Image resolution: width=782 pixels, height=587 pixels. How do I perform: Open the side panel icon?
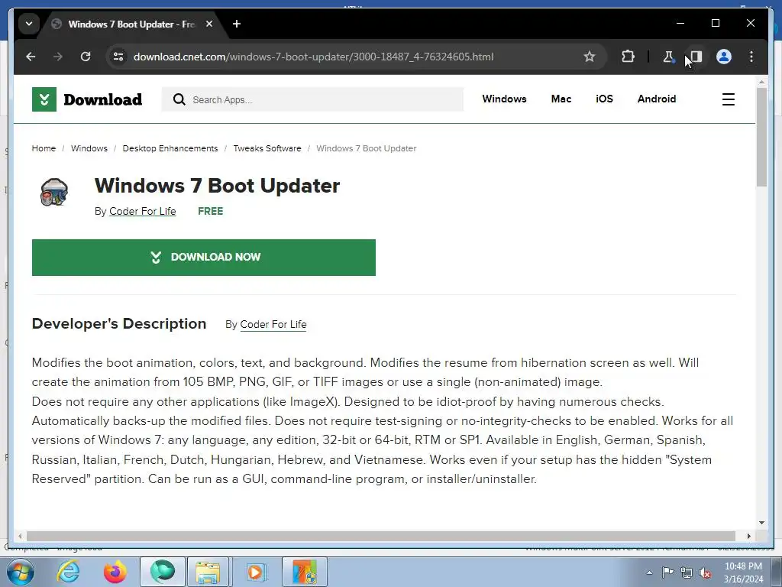pos(696,57)
